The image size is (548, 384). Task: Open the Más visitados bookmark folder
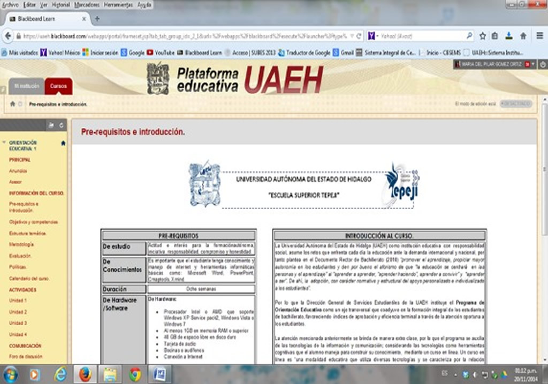(x=20, y=53)
